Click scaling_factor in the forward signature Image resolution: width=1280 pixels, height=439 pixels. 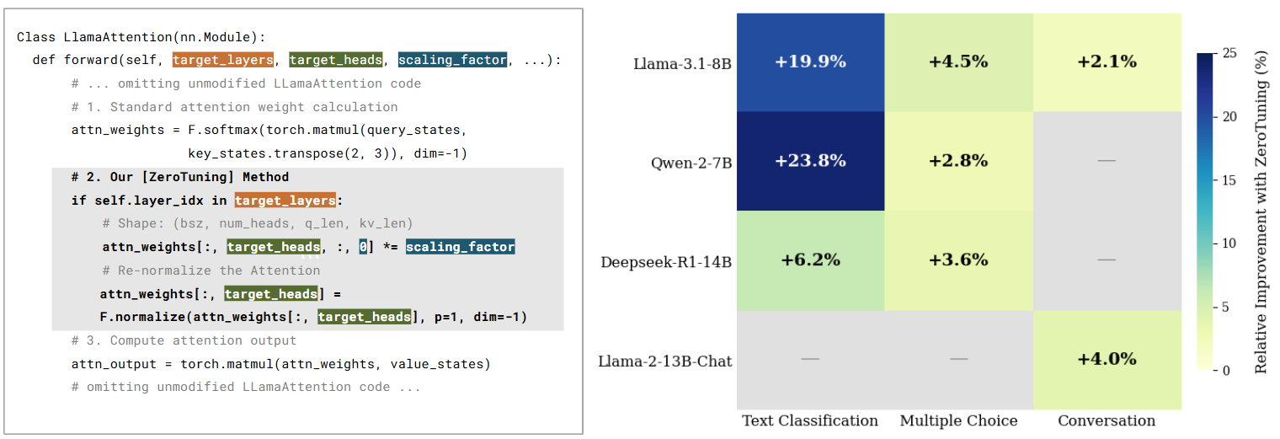pyautogui.click(x=452, y=60)
